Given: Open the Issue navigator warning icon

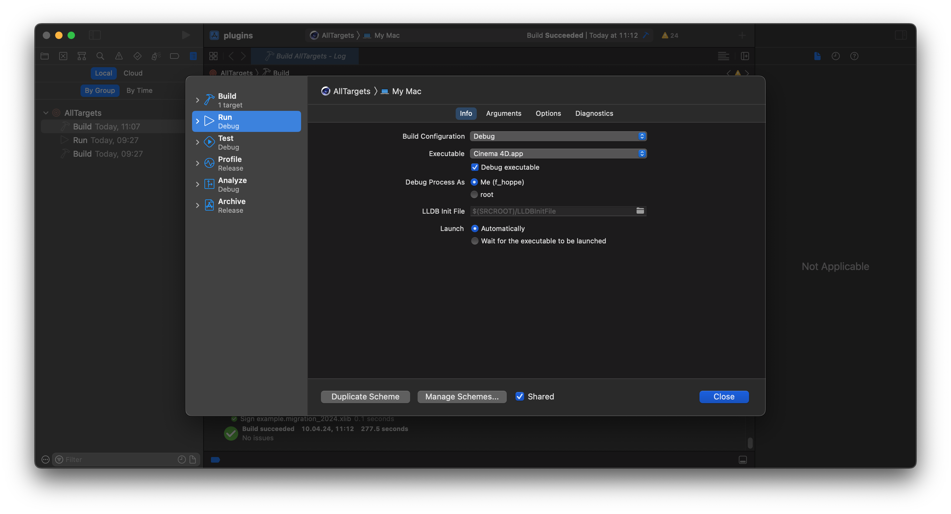Looking at the screenshot, I should 119,56.
